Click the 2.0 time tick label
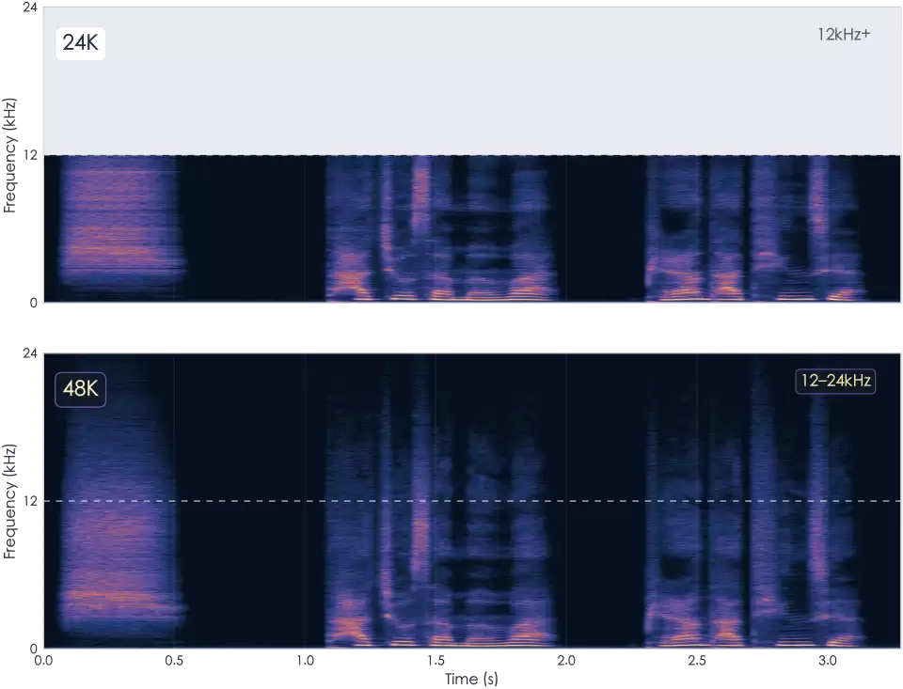This screenshot has width=903, height=689. pyautogui.click(x=566, y=661)
